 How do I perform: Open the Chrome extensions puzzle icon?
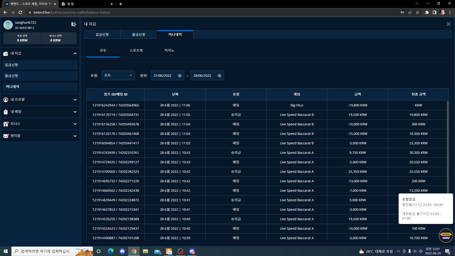pos(427,13)
